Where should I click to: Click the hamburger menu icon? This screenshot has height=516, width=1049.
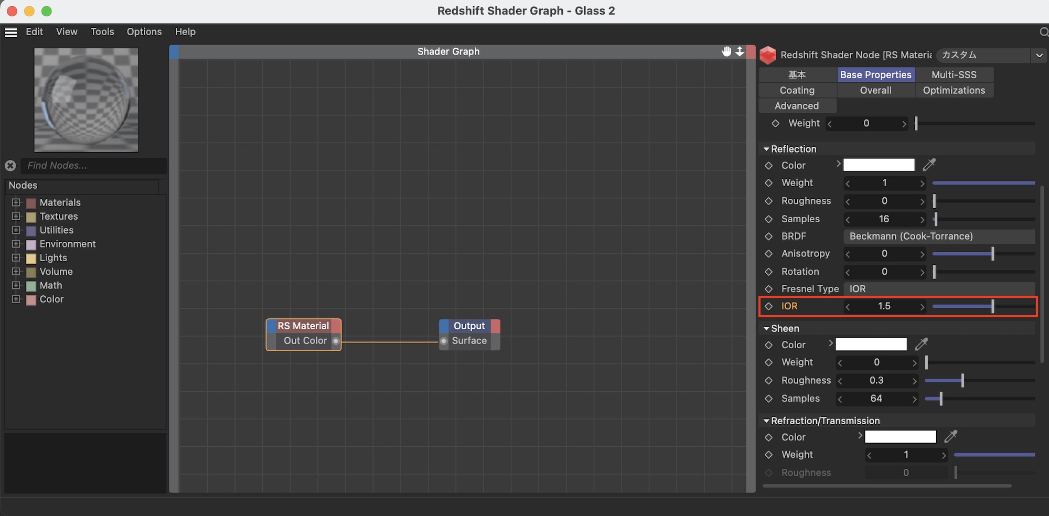pos(11,33)
